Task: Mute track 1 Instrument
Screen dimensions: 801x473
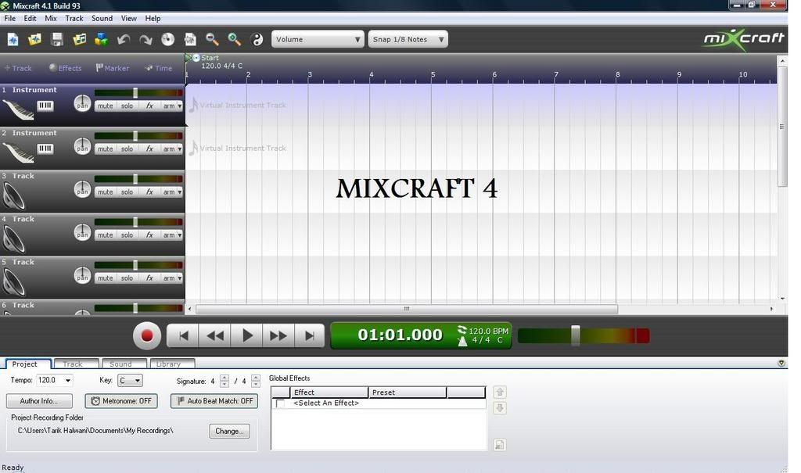Action: (x=106, y=106)
